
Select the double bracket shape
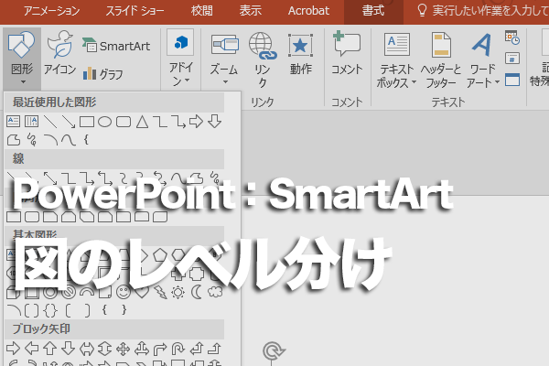coord(32,310)
